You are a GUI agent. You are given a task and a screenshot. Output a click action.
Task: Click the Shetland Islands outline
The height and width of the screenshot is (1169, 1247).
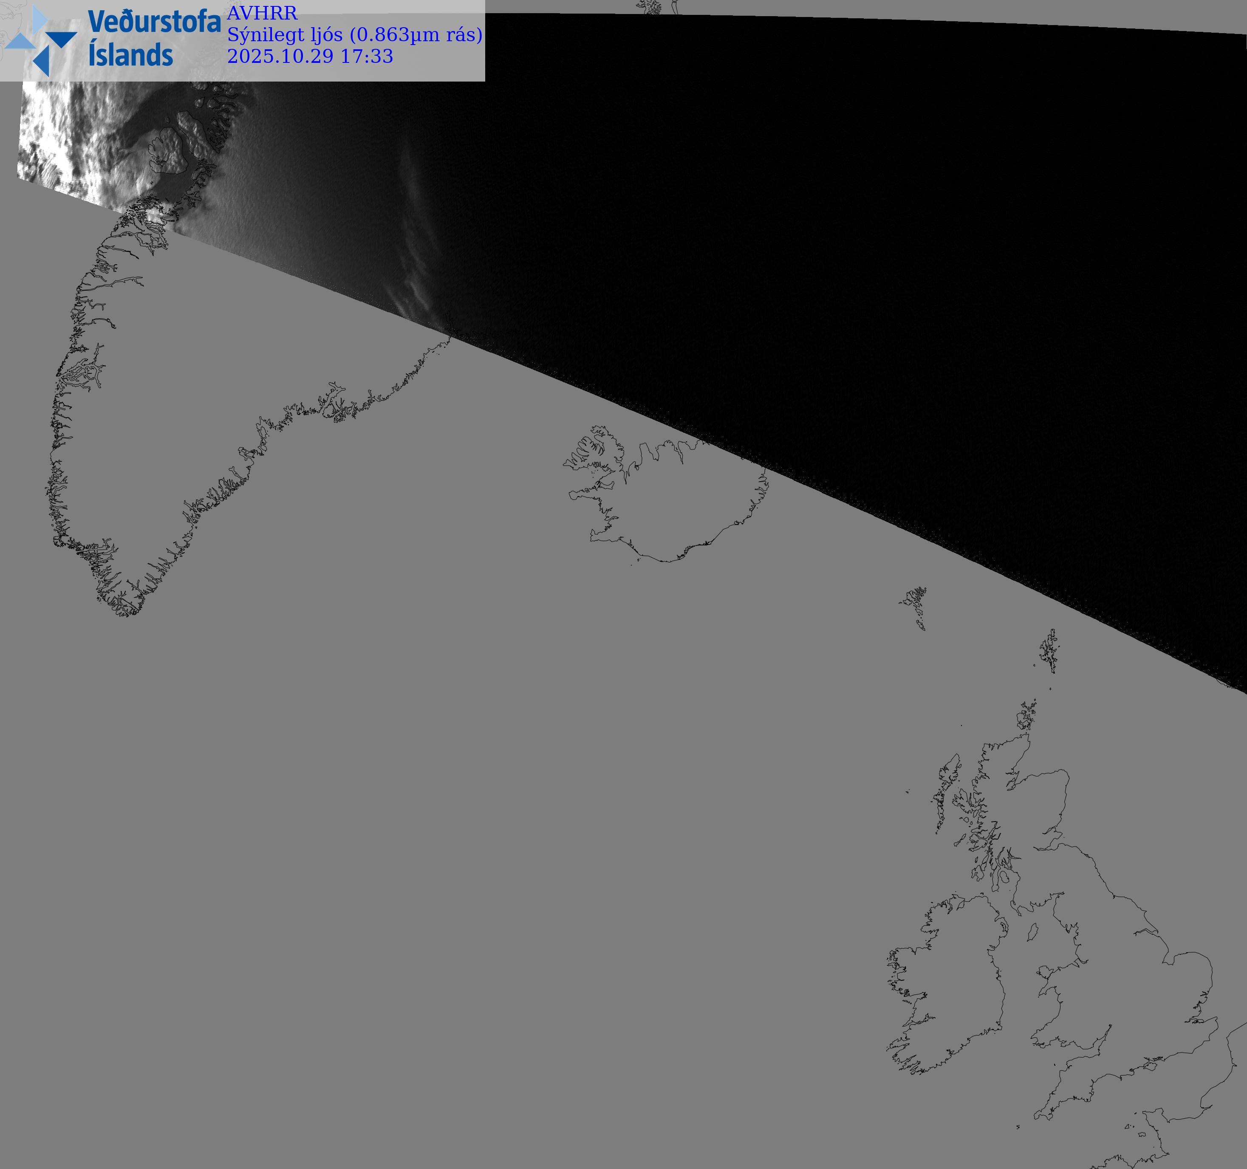(x=1049, y=652)
